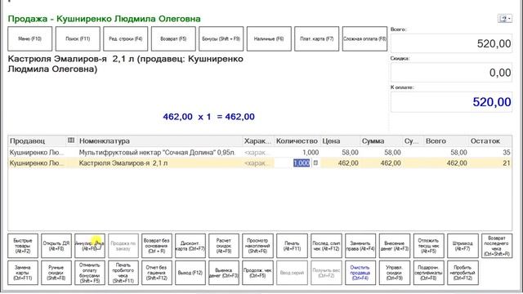
Task: Open Быстрые товары (Alt+F2)
Action: pyautogui.click(x=23, y=246)
